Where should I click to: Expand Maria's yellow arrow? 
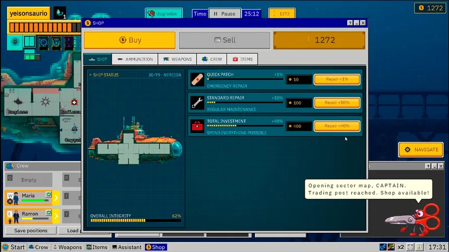pyautogui.click(x=56, y=198)
